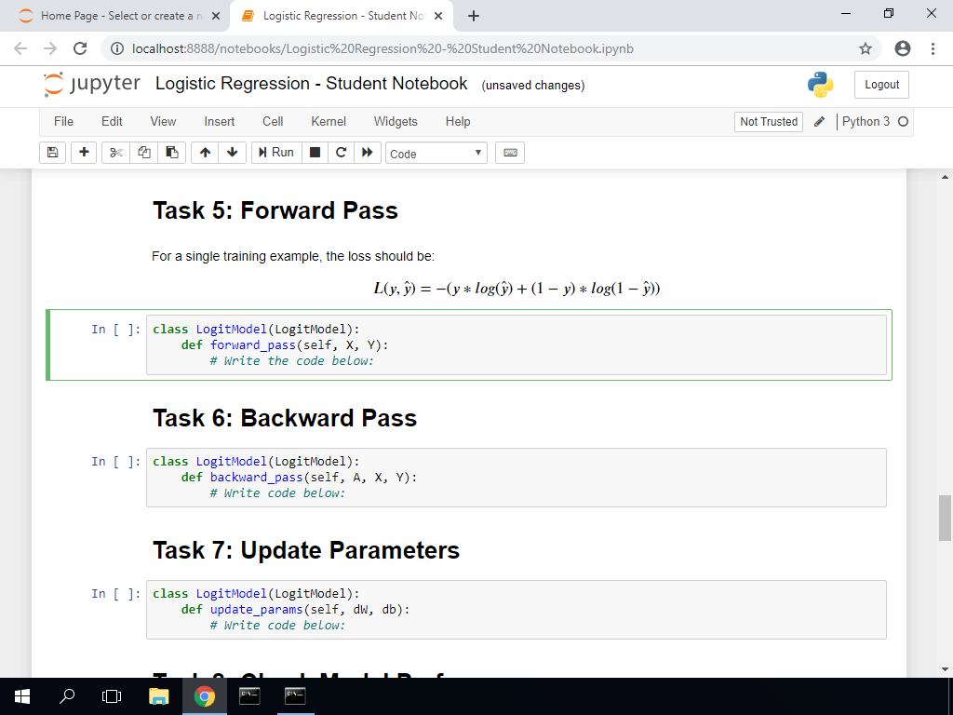Click the scrollbar down arrow

945,669
